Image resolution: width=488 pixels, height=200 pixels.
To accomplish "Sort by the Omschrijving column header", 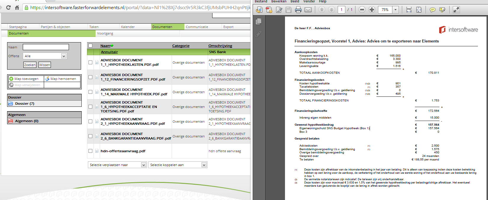I will (220, 46).
